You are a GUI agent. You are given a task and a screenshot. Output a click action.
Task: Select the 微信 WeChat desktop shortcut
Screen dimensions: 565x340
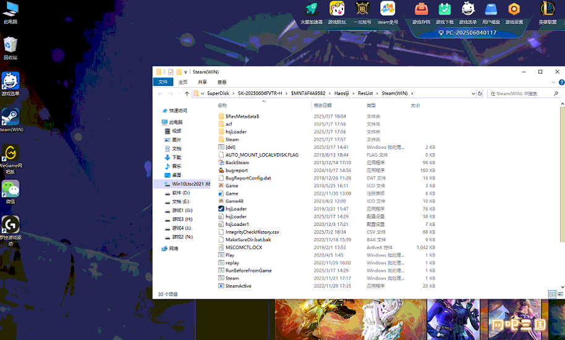11,192
